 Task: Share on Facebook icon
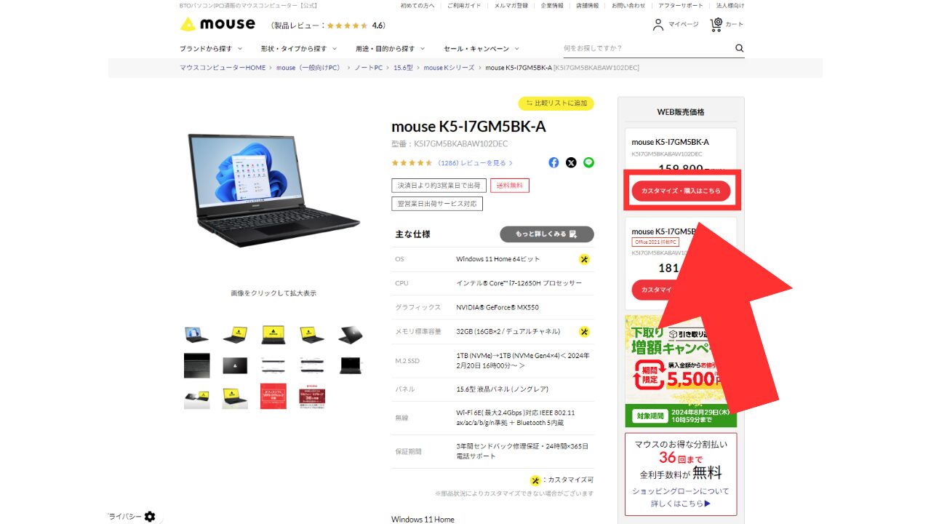tap(554, 162)
